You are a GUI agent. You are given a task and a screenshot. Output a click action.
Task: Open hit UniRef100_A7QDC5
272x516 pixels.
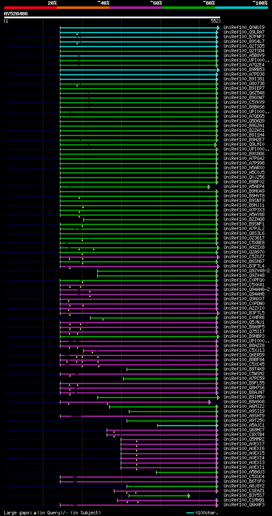[x=244, y=117]
